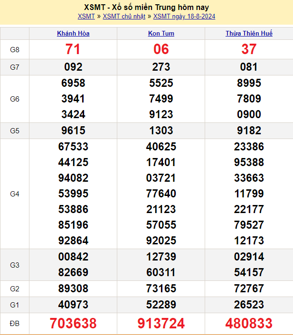Select G1 number 52289
The width and height of the screenshot is (293, 335).
[x=161, y=305]
